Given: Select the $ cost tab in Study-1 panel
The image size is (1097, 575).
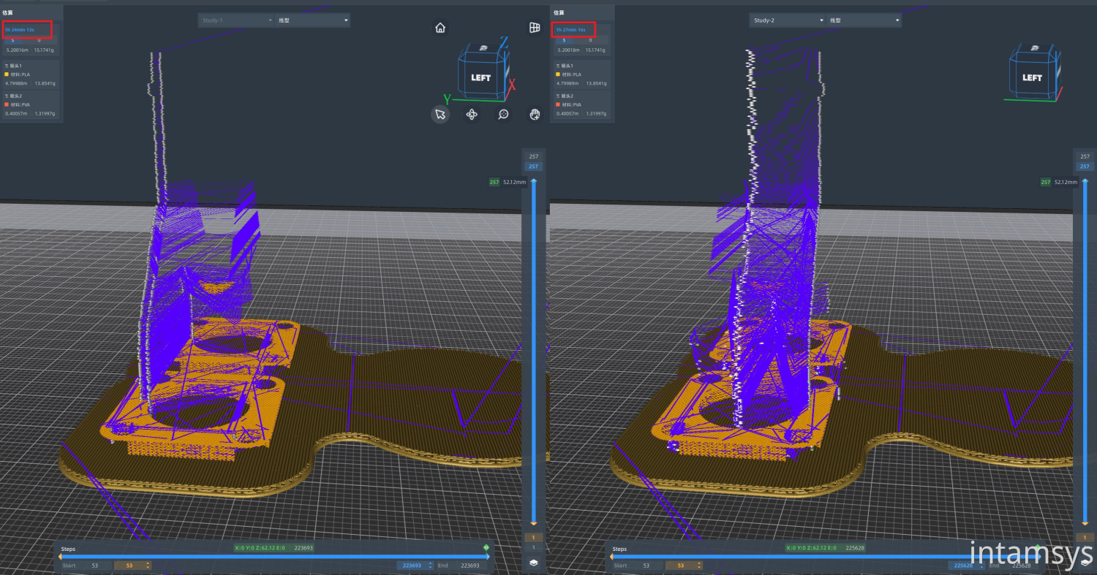Looking at the screenshot, I should click(x=12, y=40).
